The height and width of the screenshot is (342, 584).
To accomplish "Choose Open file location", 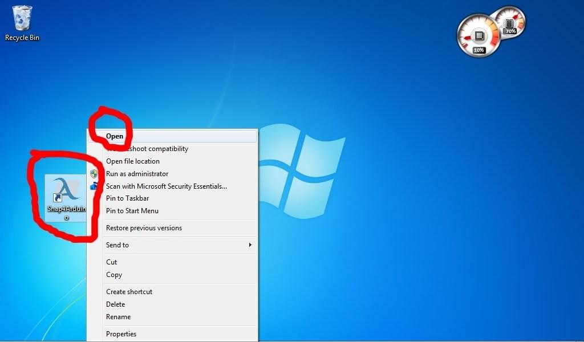I will click(172, 161).
